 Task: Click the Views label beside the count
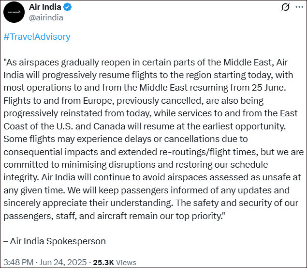[126, 262]
